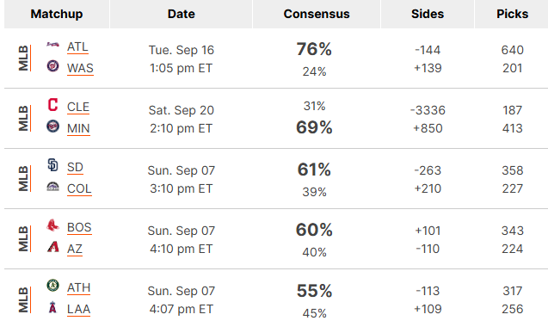Click the Boston Red Sox logo
This screenshot has width=548, height=333.
[x=52, y=225]
